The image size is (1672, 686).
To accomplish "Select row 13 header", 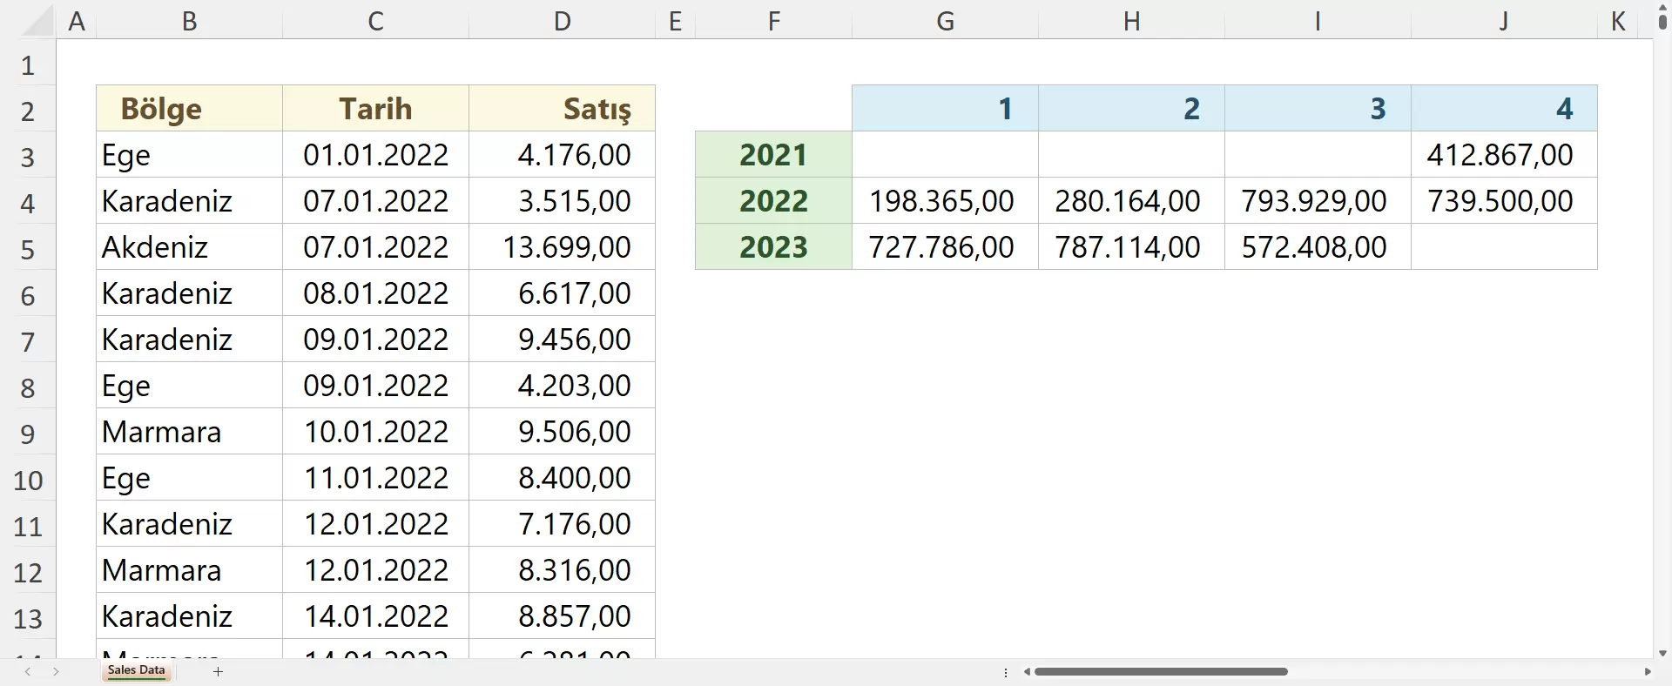I will point(28,618).
